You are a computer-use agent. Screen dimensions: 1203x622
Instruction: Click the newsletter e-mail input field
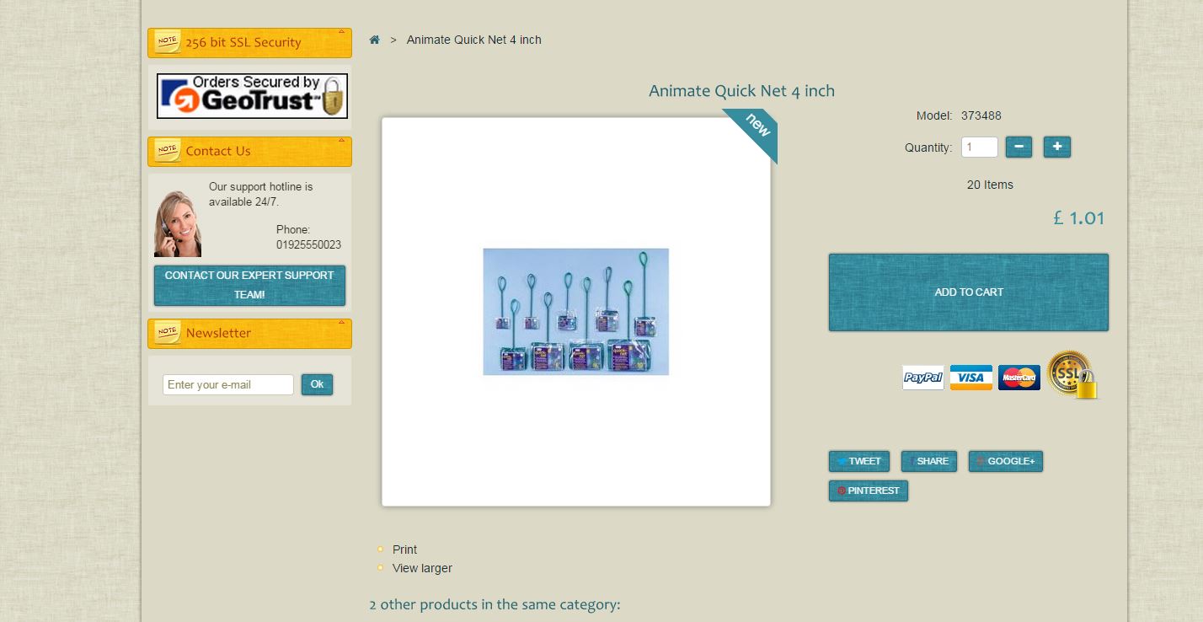coord(228,384)
